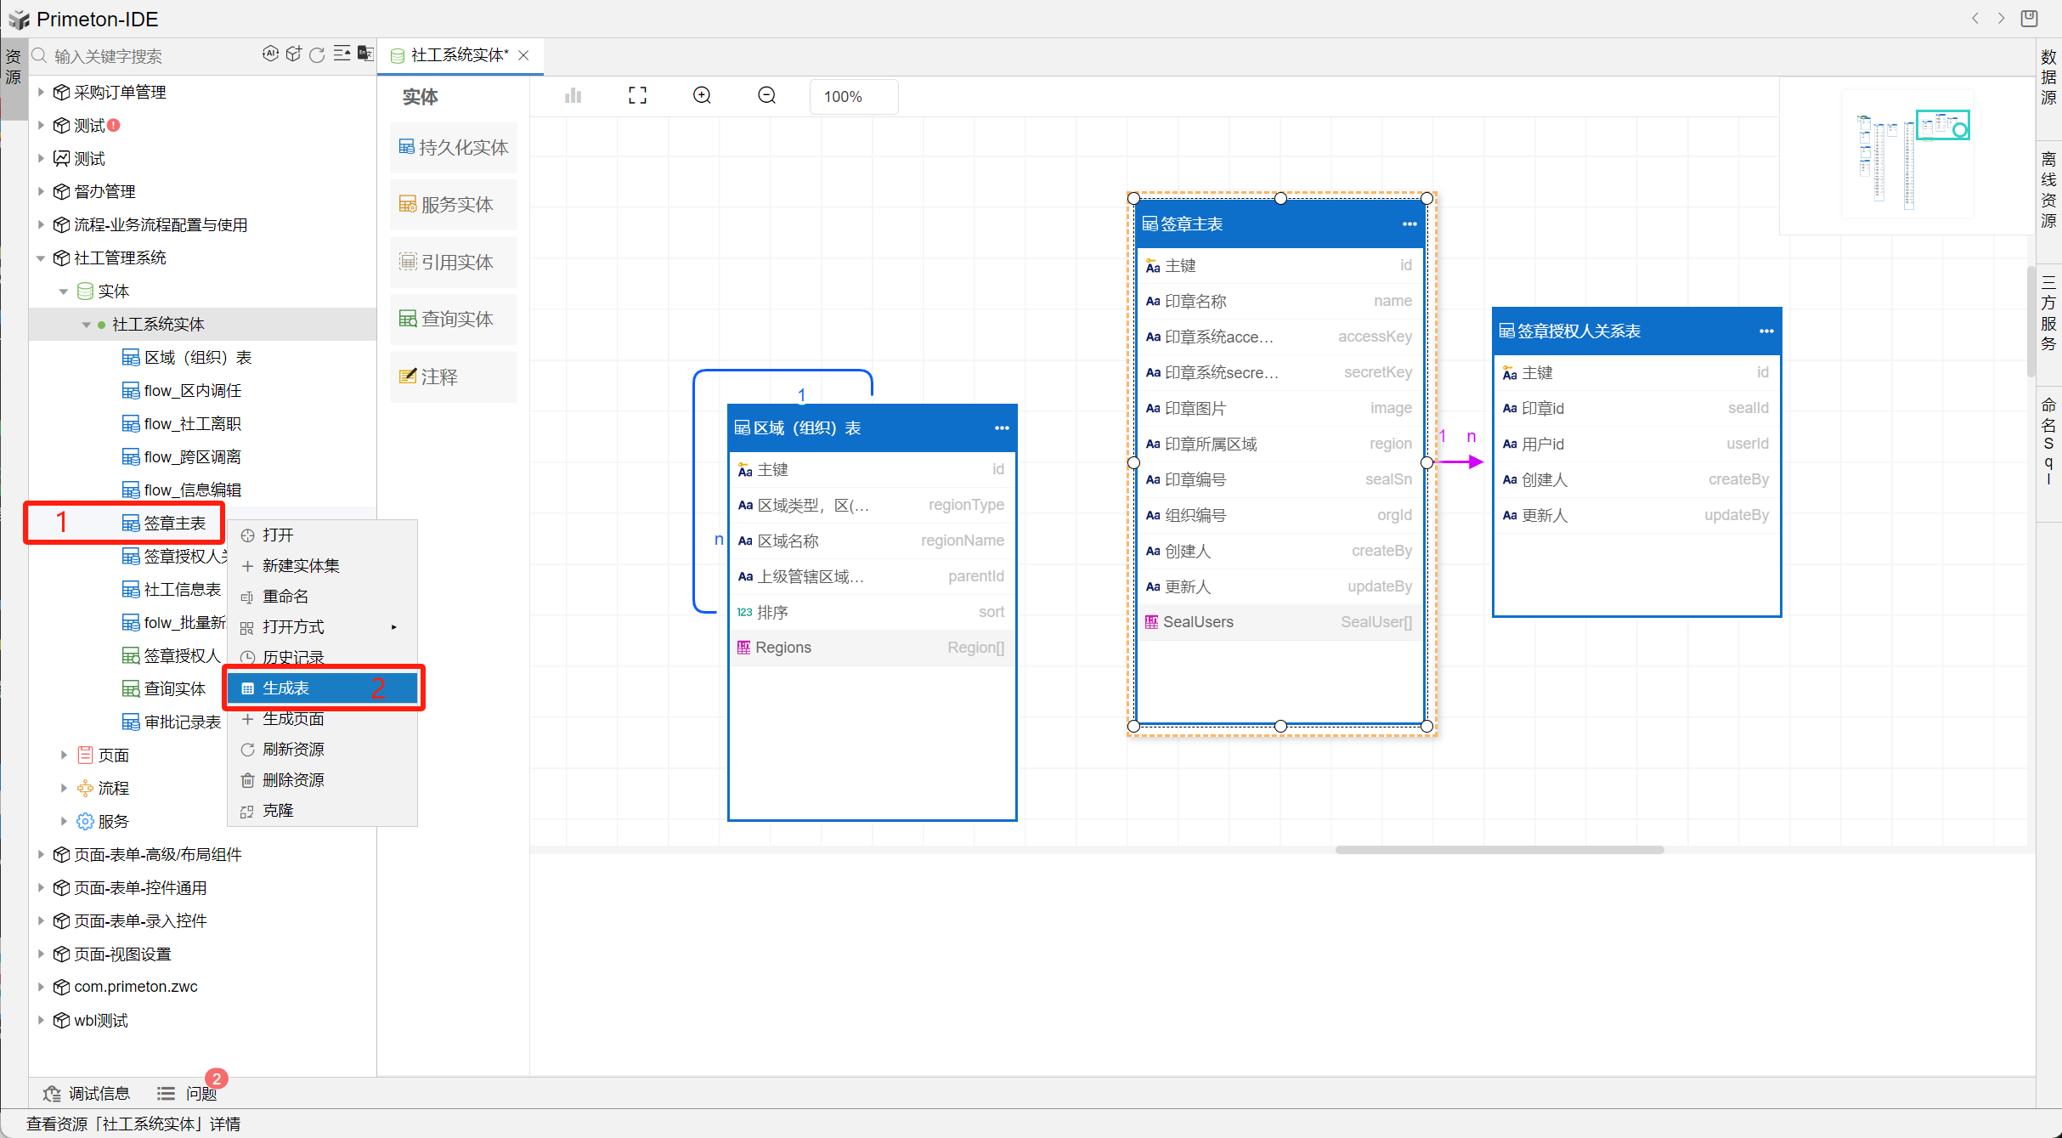The height and width of the screenshot is (1138, 2062).
Task: Click the new application cube-plus icon
Action: (293, 54)
